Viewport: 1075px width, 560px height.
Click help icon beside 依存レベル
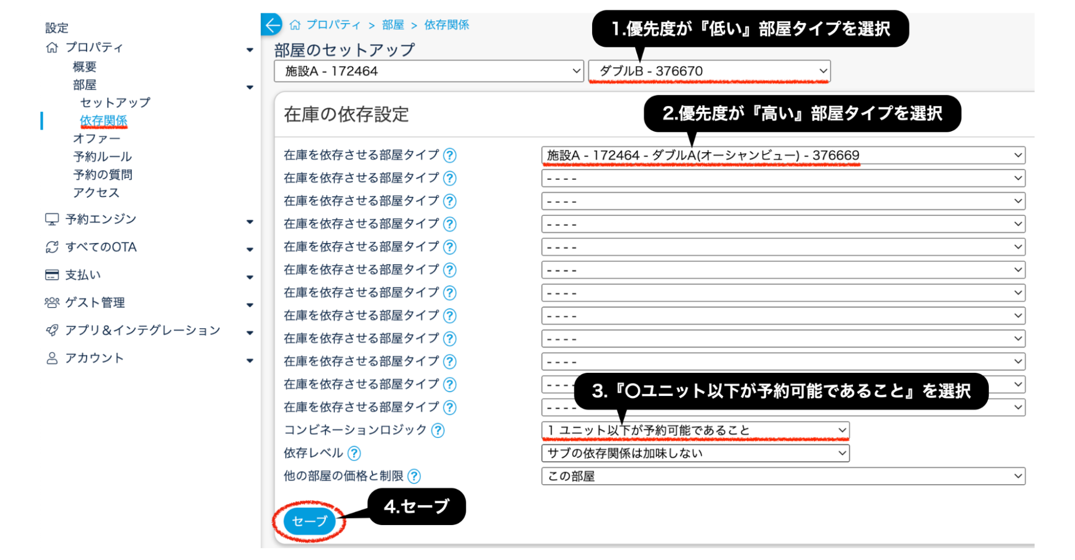354,453
